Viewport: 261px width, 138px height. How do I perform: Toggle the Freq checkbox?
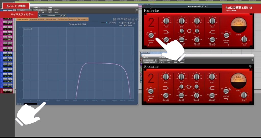[x=123, y=23]
